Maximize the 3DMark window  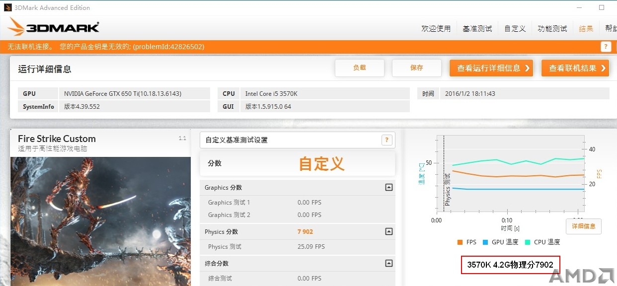click(x=602, y=7)
